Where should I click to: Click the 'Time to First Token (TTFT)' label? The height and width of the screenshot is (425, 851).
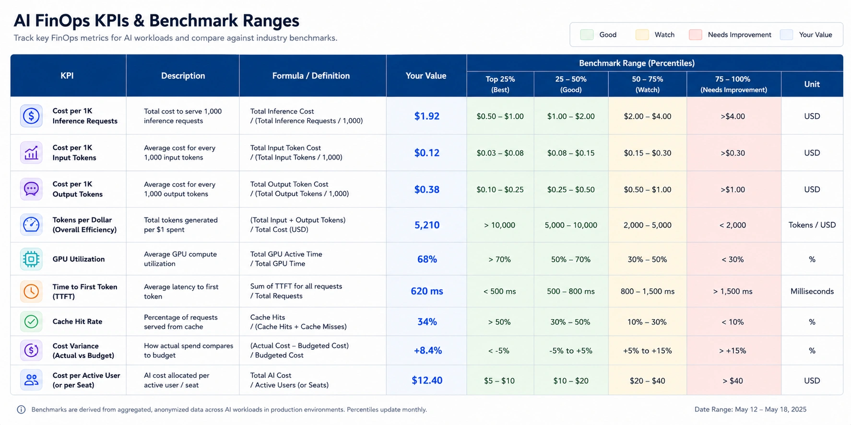point(85,291)
